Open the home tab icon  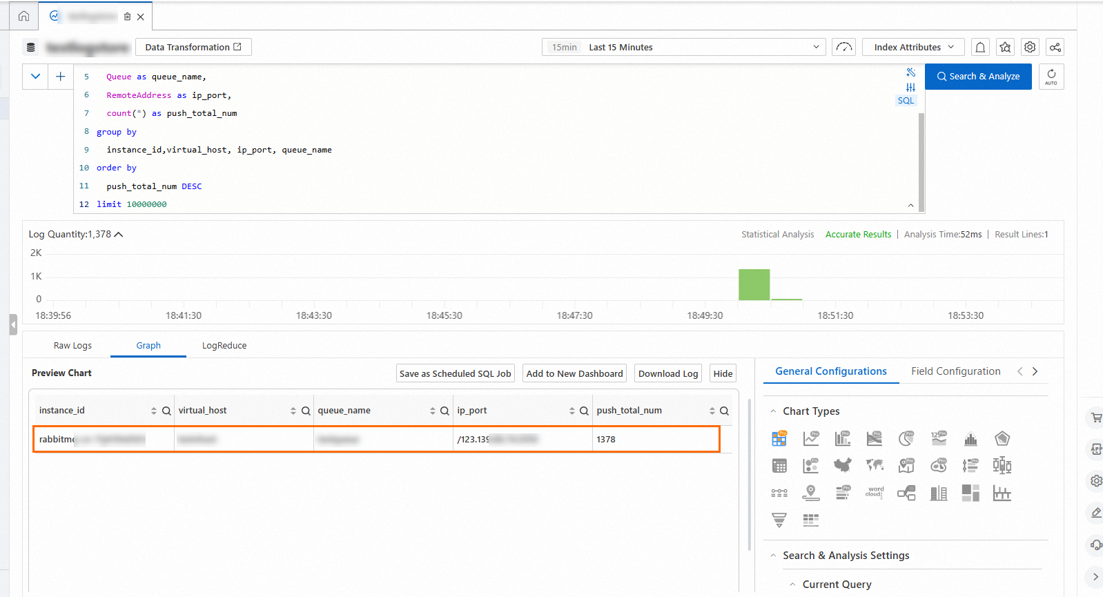pyautogui.click(x=24, y=16)
